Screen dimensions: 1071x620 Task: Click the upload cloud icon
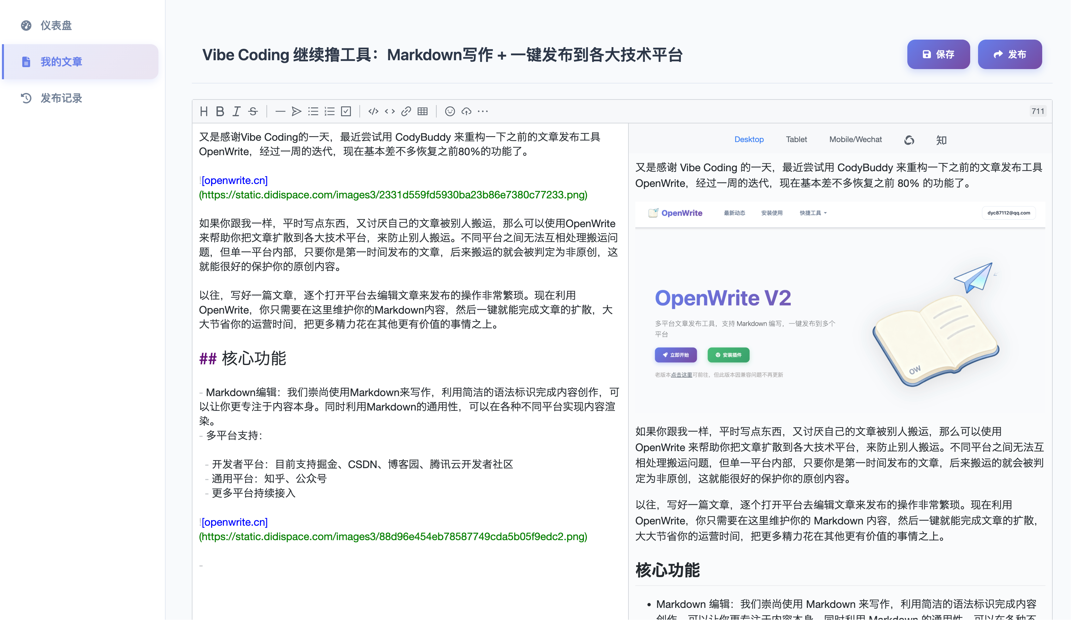pyautogui.click(x=466, y=111)
